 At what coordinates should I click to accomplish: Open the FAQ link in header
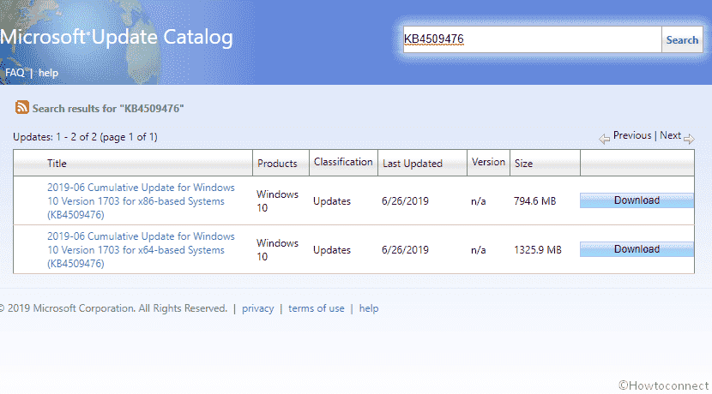point(15,73)
